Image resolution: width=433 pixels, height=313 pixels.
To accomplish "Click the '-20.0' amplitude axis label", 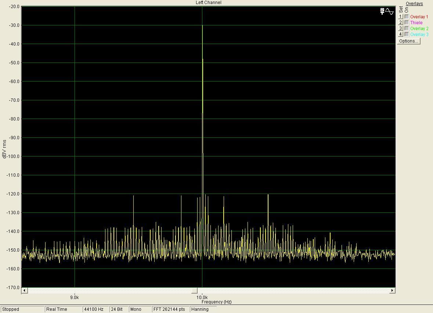I will click(x=14, y=6).
